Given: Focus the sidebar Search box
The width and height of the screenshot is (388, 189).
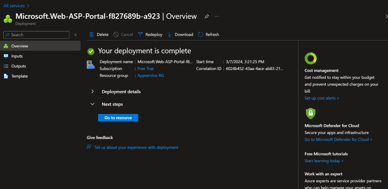Looking at the screenshot, I should [x=36, y=35].
